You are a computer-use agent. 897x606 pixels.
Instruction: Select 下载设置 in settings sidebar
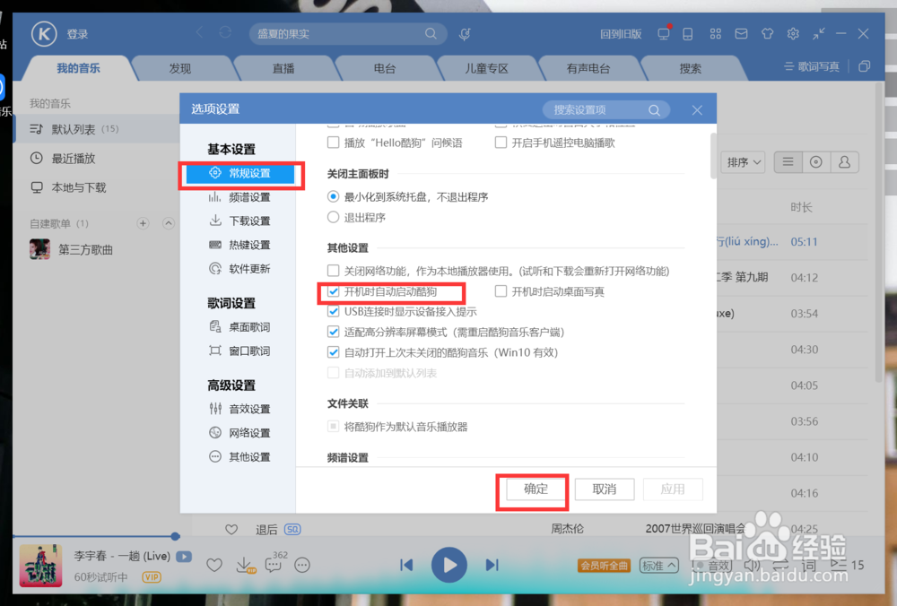pyautogui.click(x=239, y=221)
